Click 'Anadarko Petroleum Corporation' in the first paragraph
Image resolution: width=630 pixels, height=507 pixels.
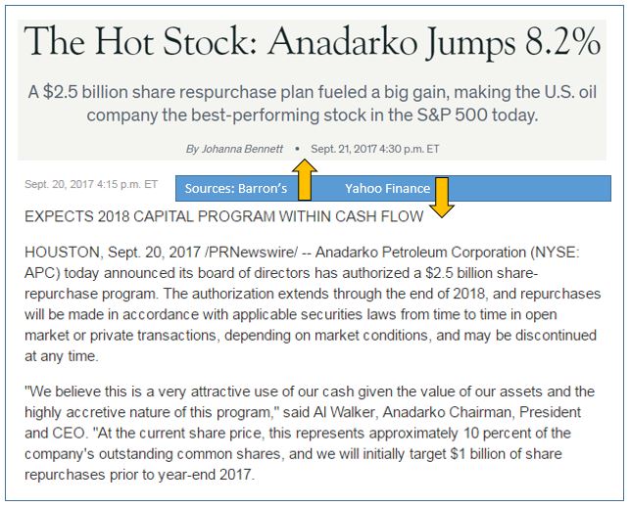[420, 253]
